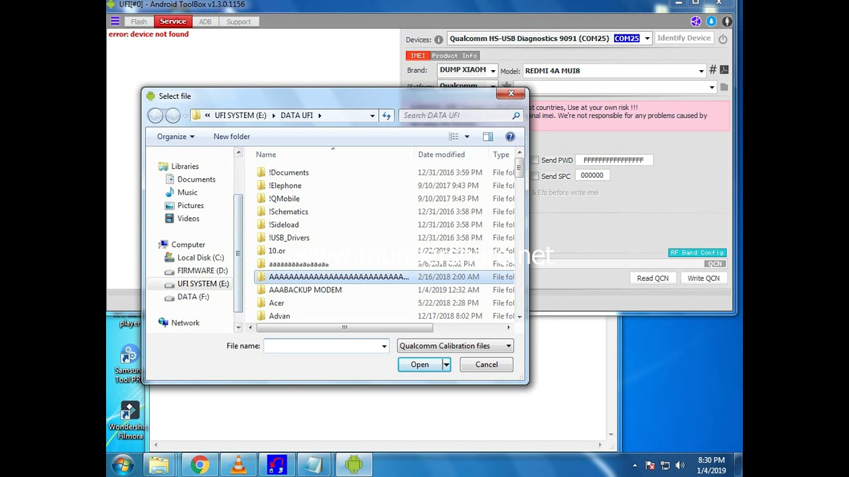Click the dark microphone-shaped icon in ToolBox header
Viewport: 849px width, 477px height.
[x=727, y=21]
